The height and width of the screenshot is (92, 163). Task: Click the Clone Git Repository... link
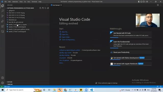(x=69, y=40)
